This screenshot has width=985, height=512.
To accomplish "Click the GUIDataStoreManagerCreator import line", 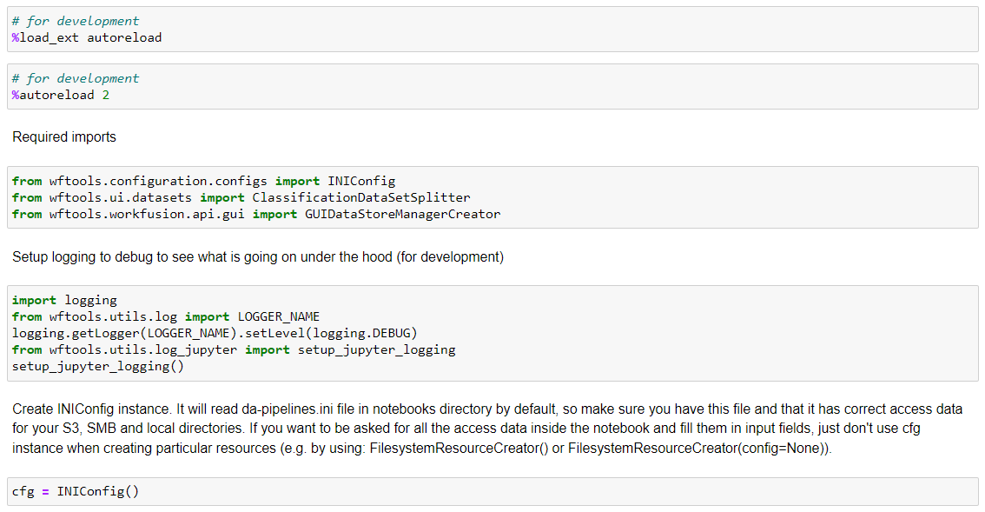I will [x=256, y=214].
